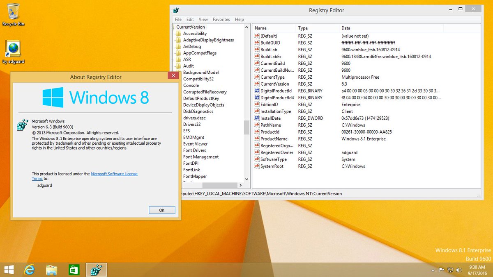This screenshot has height=277, width=493.
Task: Click the binary icon beside DigitalProductId4
Action: pos(257,98)
